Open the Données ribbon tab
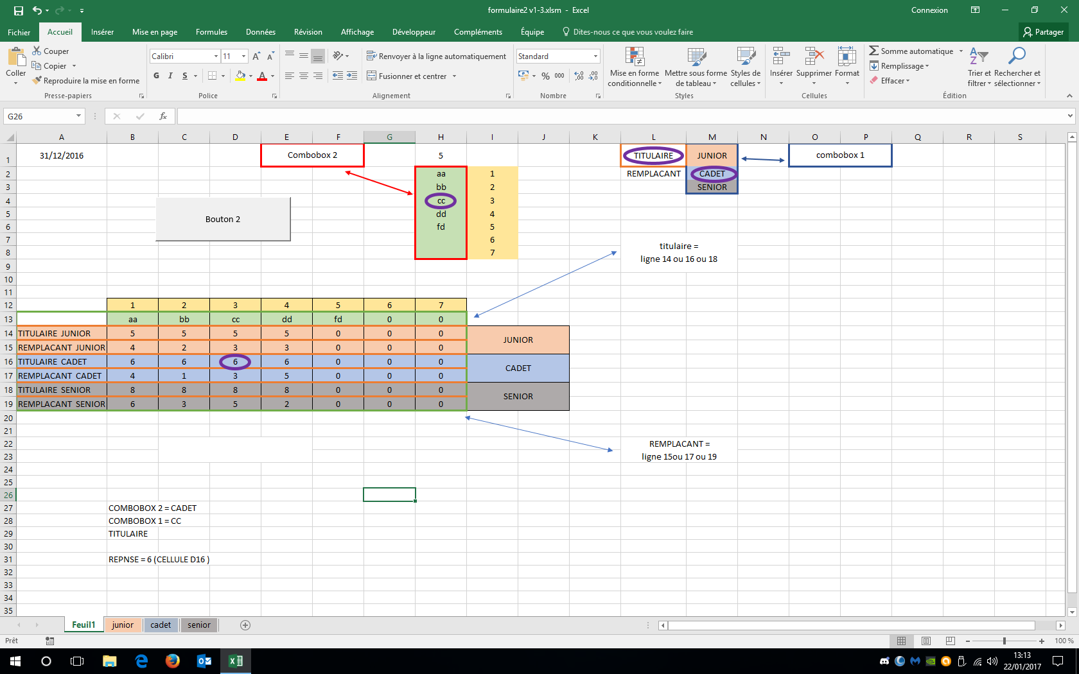Image resolution: width=1079 pixels, height=674 pixels. tap(261, 32)
